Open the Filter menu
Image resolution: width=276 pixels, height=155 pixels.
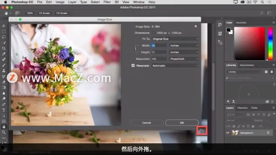click(x=107, y=2)
